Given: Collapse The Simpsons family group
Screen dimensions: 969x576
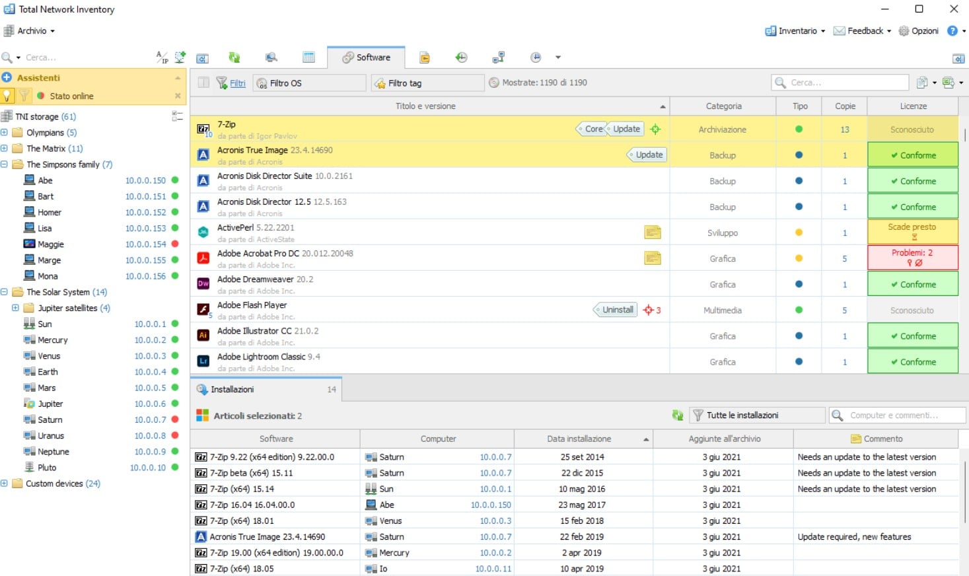Looking at the screenshot, I should pyautogui.click(x=4, y=164).
